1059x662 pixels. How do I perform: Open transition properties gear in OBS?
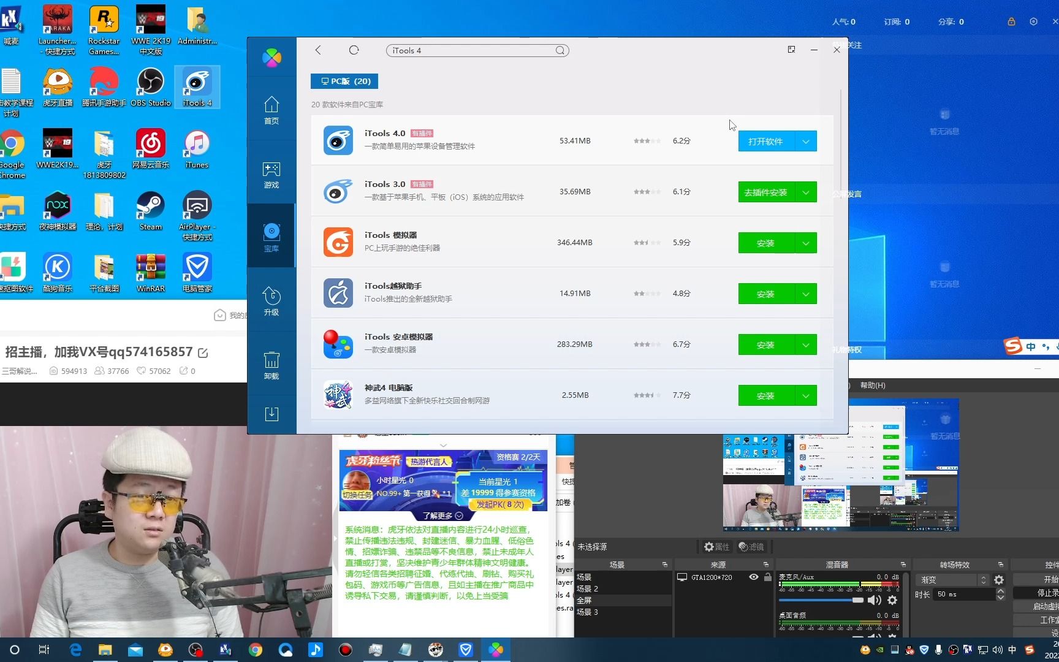pyautogui.click(x=999, y=579)
